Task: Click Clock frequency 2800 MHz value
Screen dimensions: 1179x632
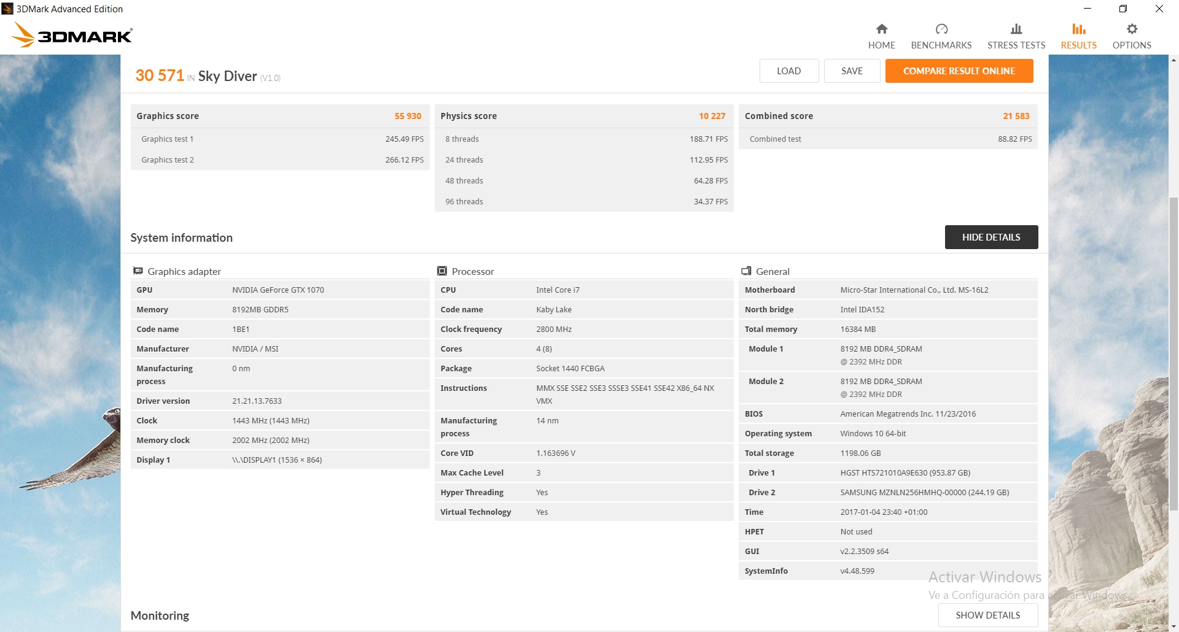Action: (x=554, y=329)
